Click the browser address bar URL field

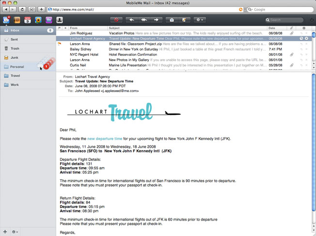[145, 10]
